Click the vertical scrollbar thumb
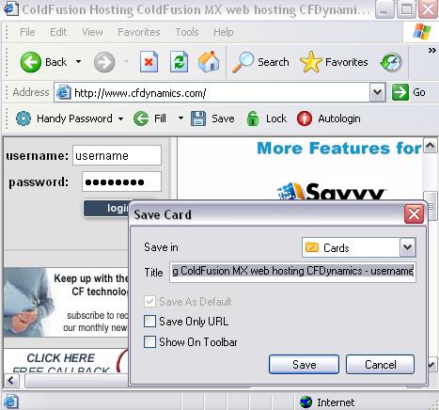Screen dimensions: 439x410 (431, 206)
